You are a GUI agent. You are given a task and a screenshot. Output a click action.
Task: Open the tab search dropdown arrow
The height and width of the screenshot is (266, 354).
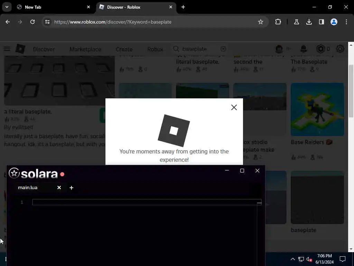[7, 7]
